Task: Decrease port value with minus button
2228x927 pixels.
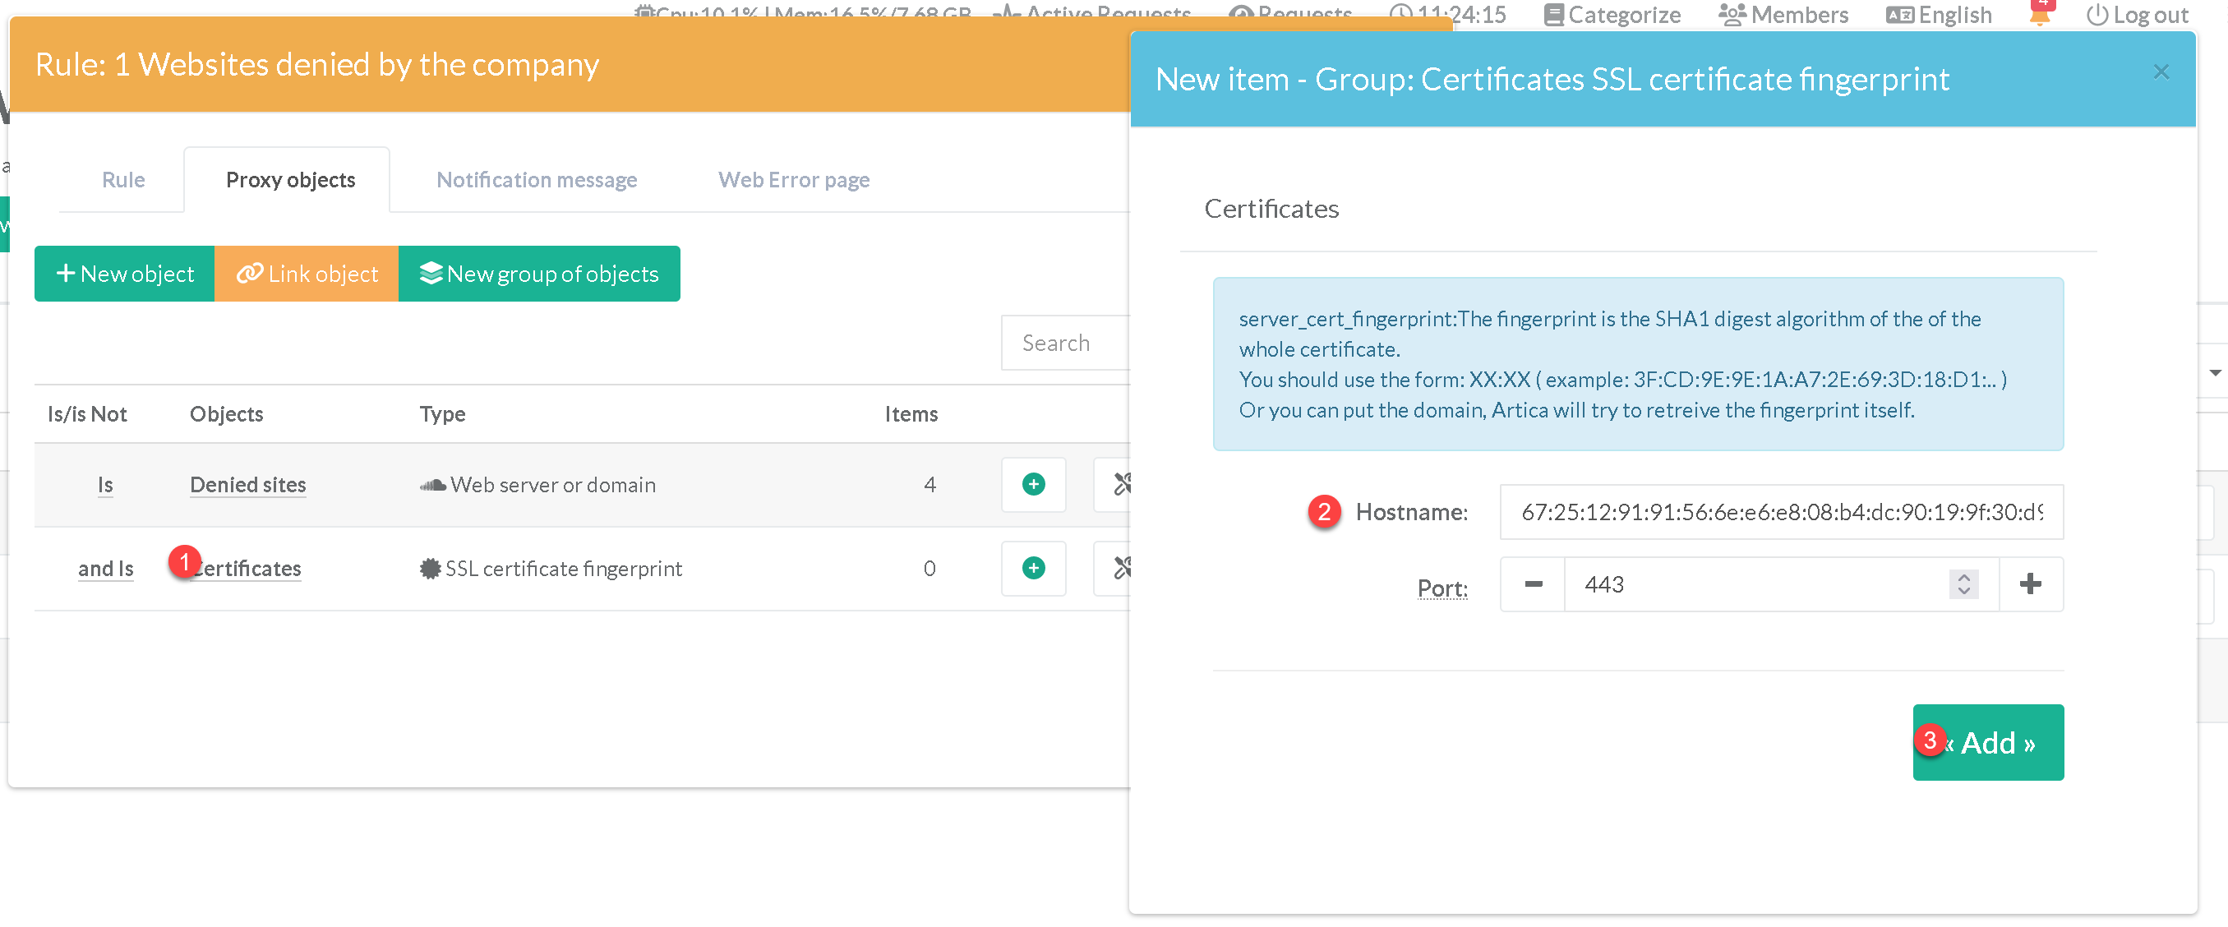Action: [x=1533, y=584]
